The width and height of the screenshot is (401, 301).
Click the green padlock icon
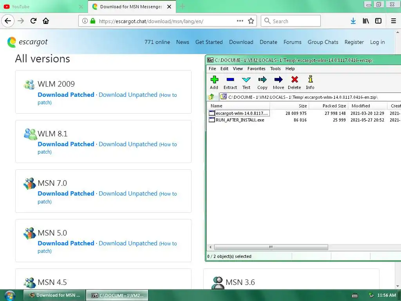pyautogui.click(x=93, y=21)
